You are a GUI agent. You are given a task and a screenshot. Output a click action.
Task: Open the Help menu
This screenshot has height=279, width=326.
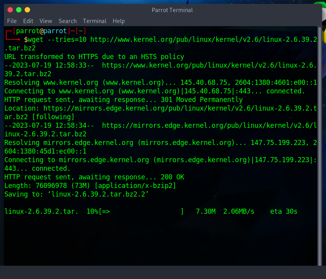click(x=118, y=21)
